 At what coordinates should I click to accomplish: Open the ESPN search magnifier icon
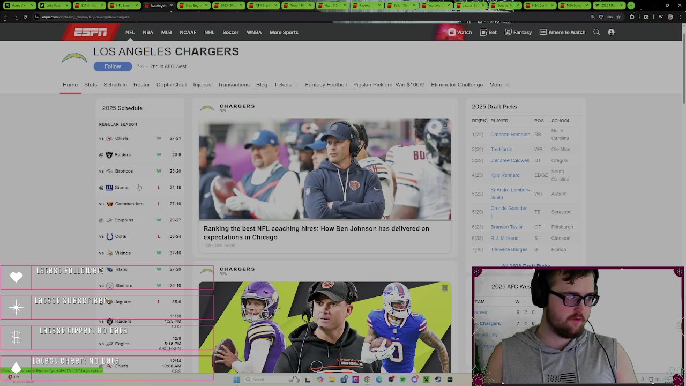click(596, 32)
